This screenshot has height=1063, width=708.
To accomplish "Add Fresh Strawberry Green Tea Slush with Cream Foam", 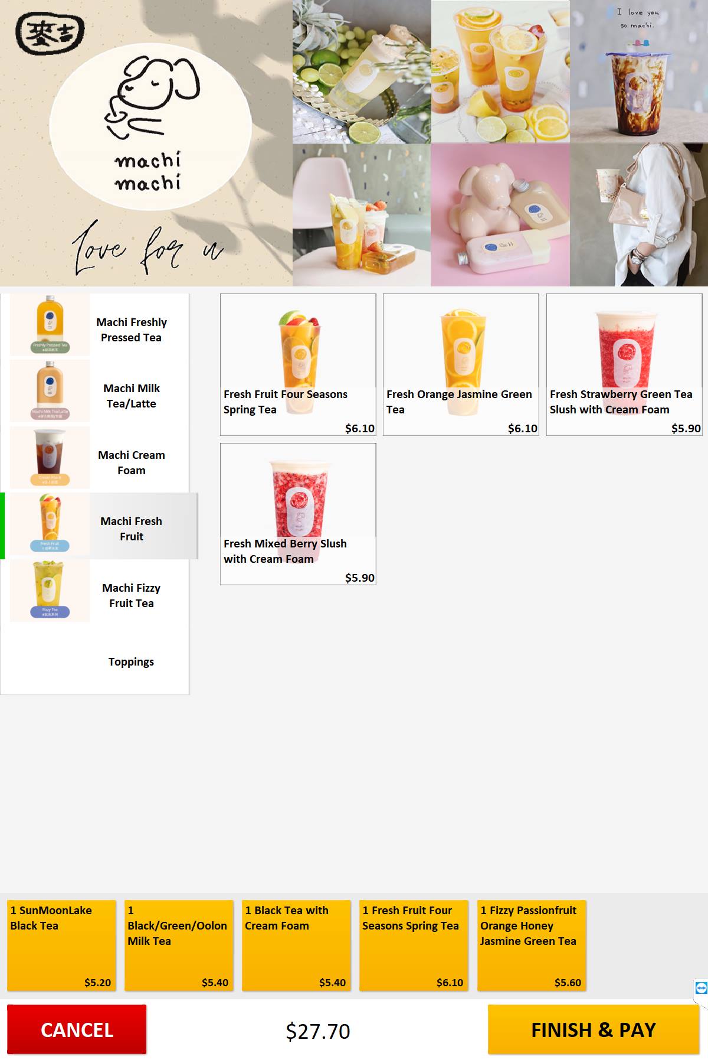I will (x=624, y=365).
